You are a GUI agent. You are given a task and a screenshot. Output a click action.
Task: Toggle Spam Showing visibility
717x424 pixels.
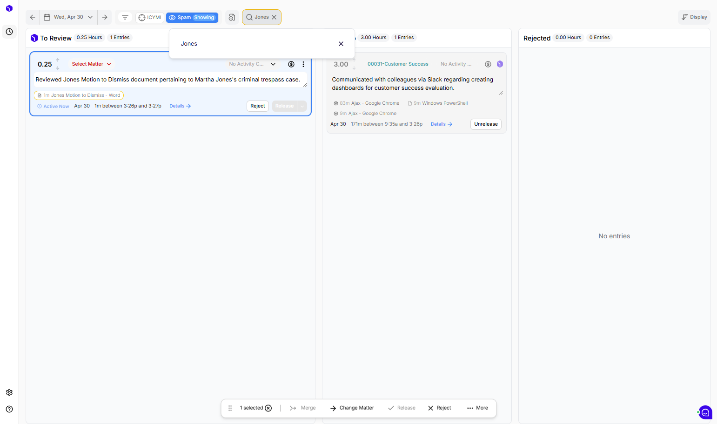click(x=192, y=17)
